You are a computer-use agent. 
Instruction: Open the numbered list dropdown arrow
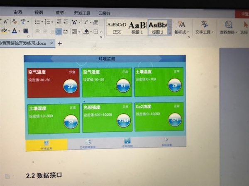pyautogui.click(x=52, y=22)
